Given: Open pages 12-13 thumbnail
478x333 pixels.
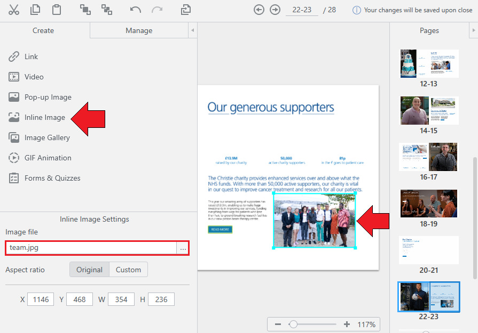Looking at the screenshot, I should (x=429, y=63).
